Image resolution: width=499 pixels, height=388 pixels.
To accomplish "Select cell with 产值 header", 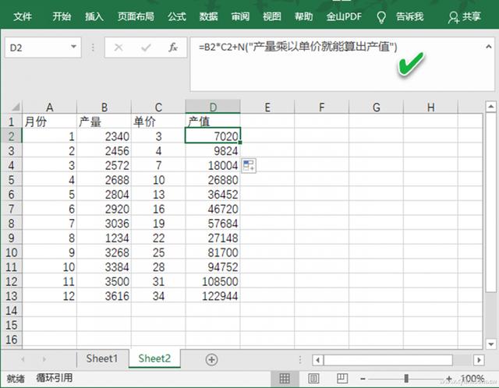I will pyautogui.click(x=213, y=122).
